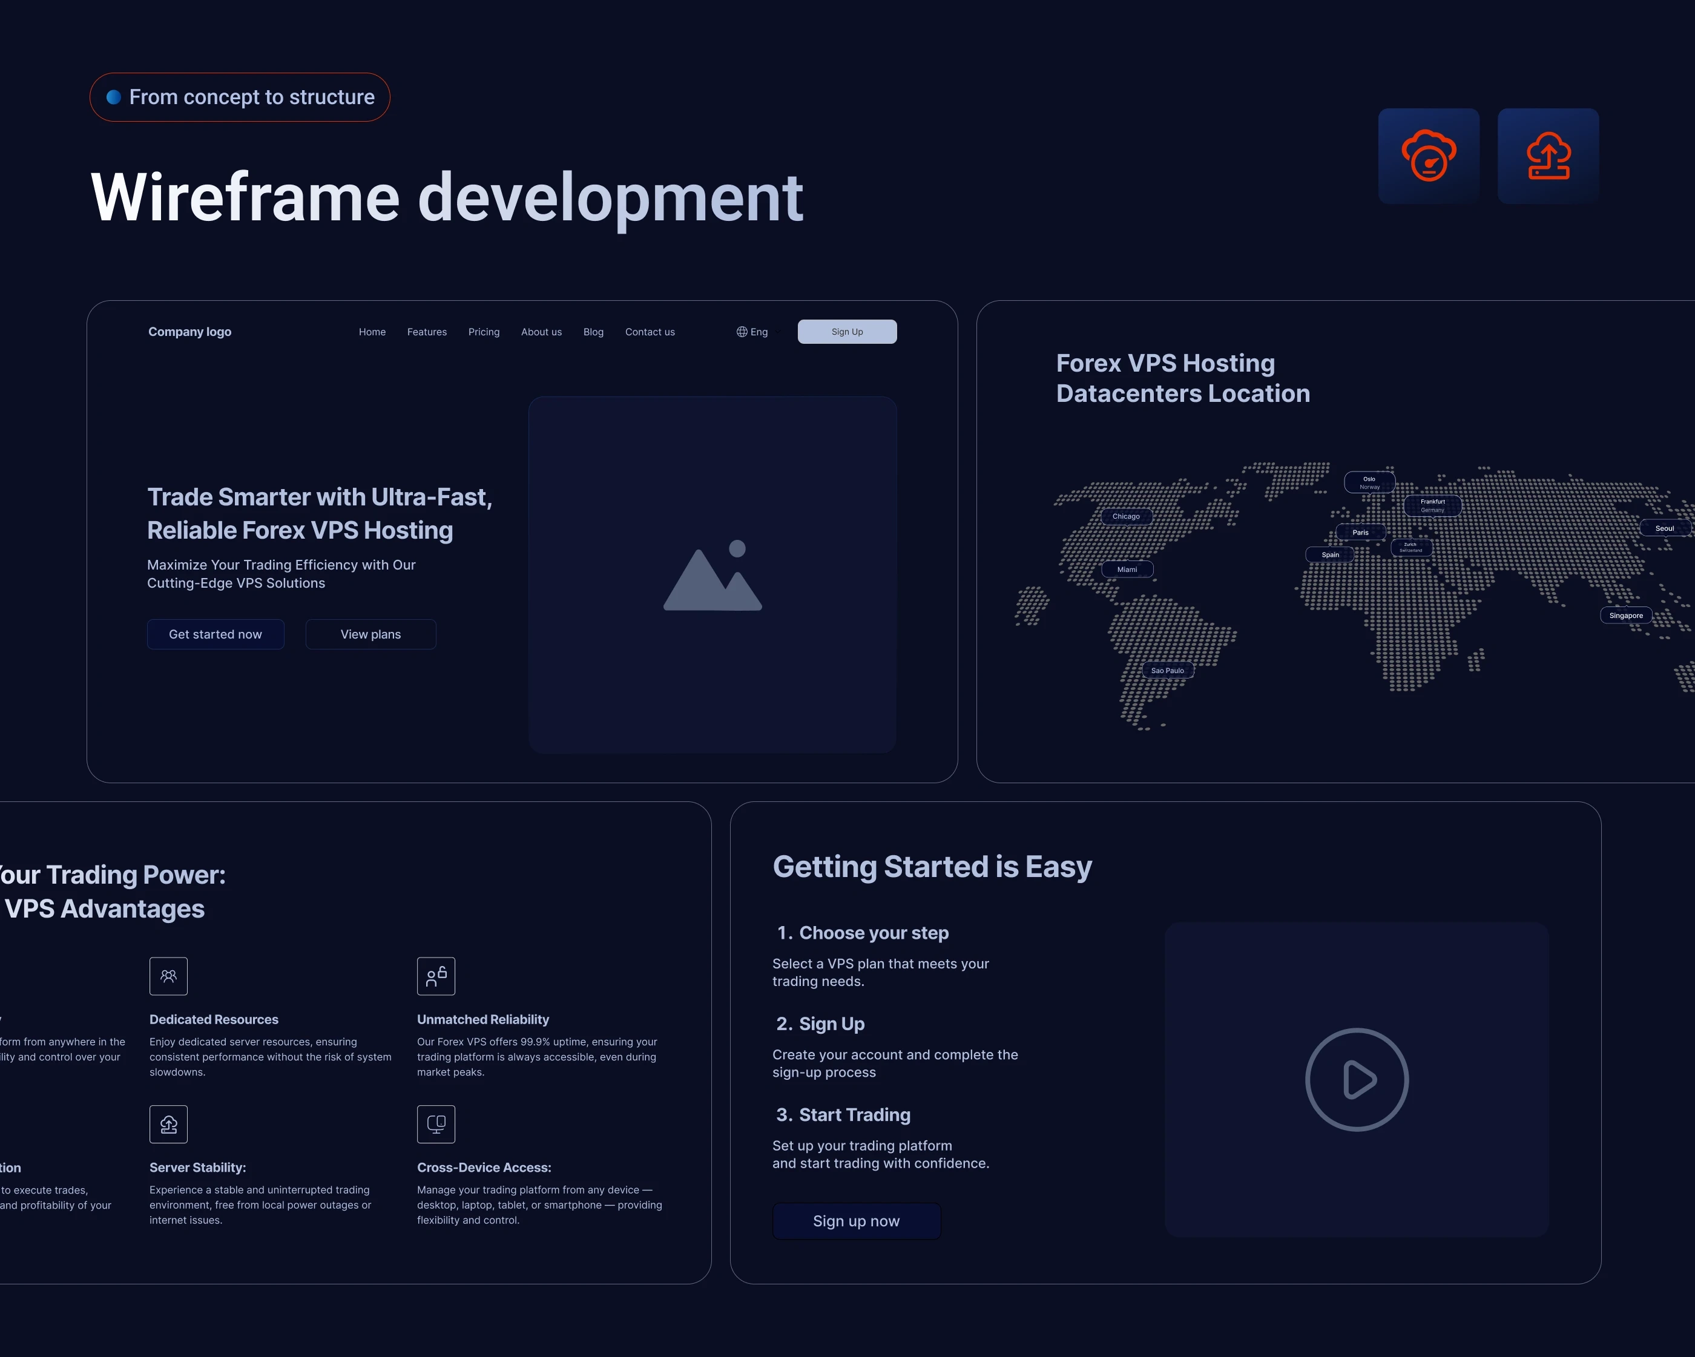The width and height of the screenshot is (1695, 1357).
Task: Click the Company logo text
Action: [x=189, y=332]
